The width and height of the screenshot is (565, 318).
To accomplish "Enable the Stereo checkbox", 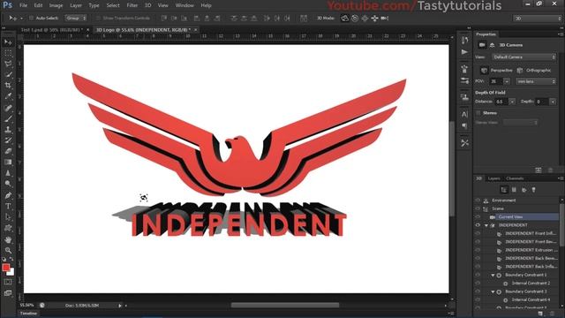I will [478, 113].
